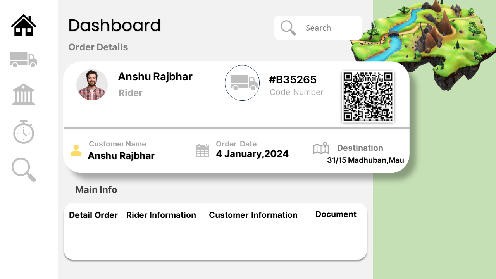Viewport: 496px width, 279px height.
Task: Click the circled truck order icon
Action: point(242,83)
